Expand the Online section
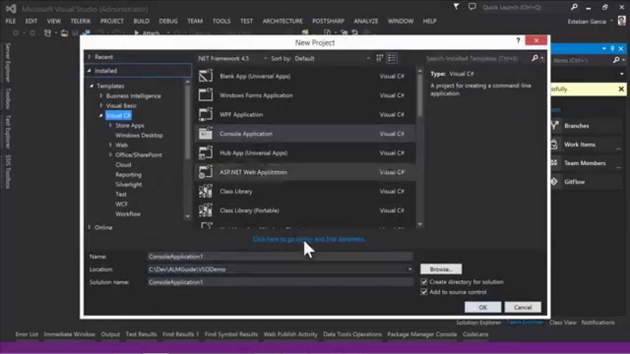 (90, 227)
